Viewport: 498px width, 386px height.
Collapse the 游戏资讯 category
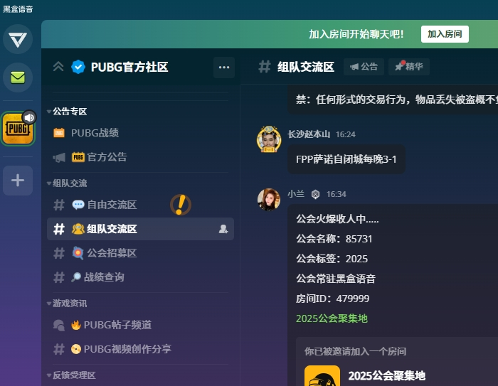[67, 303]
